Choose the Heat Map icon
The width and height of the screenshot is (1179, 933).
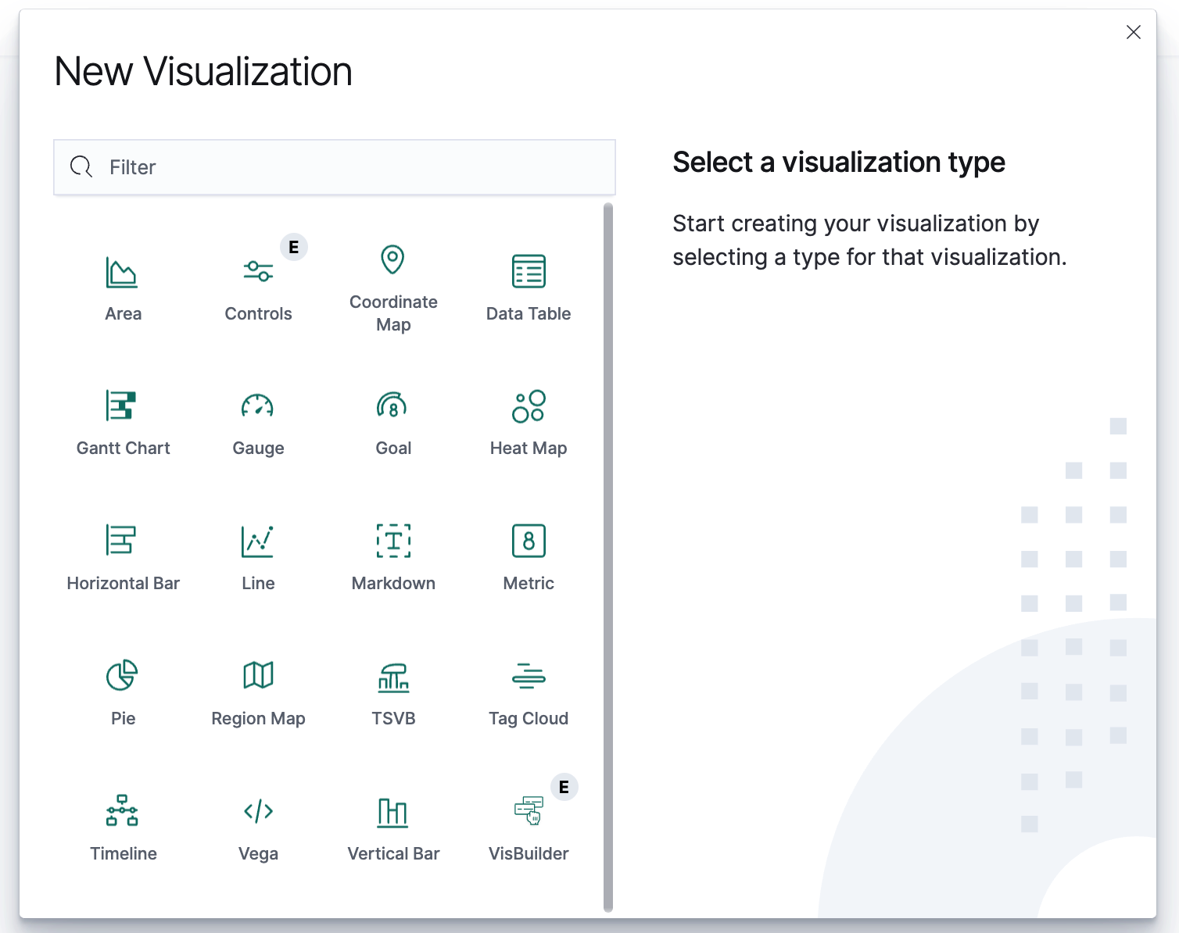[x=529, y=406]
